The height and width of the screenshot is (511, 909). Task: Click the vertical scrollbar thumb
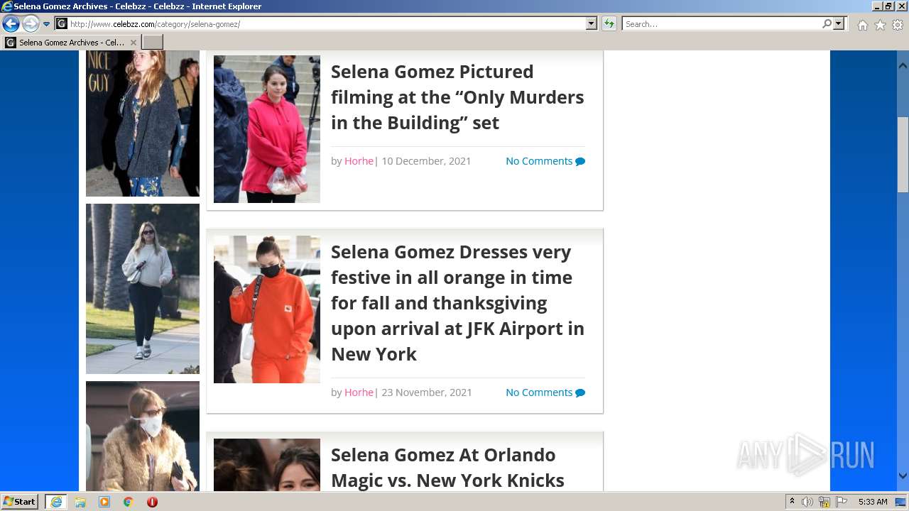point(903,155)
